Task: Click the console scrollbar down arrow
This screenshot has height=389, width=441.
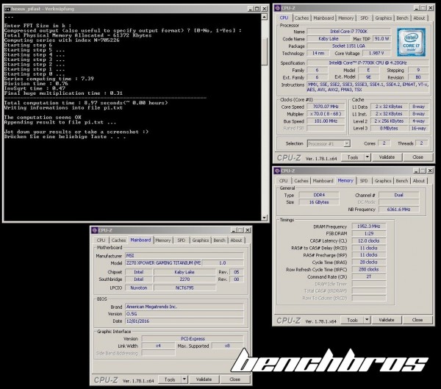Action: pos(264,218)
